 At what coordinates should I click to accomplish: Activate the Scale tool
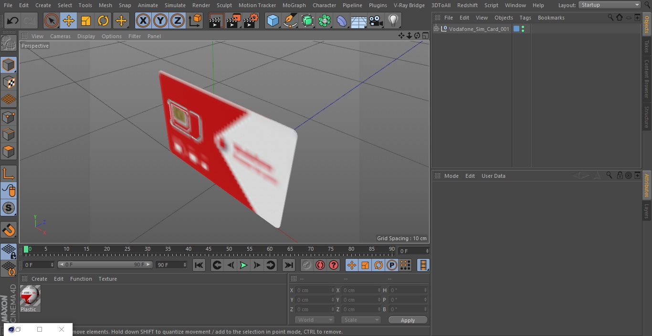point(86,20)
